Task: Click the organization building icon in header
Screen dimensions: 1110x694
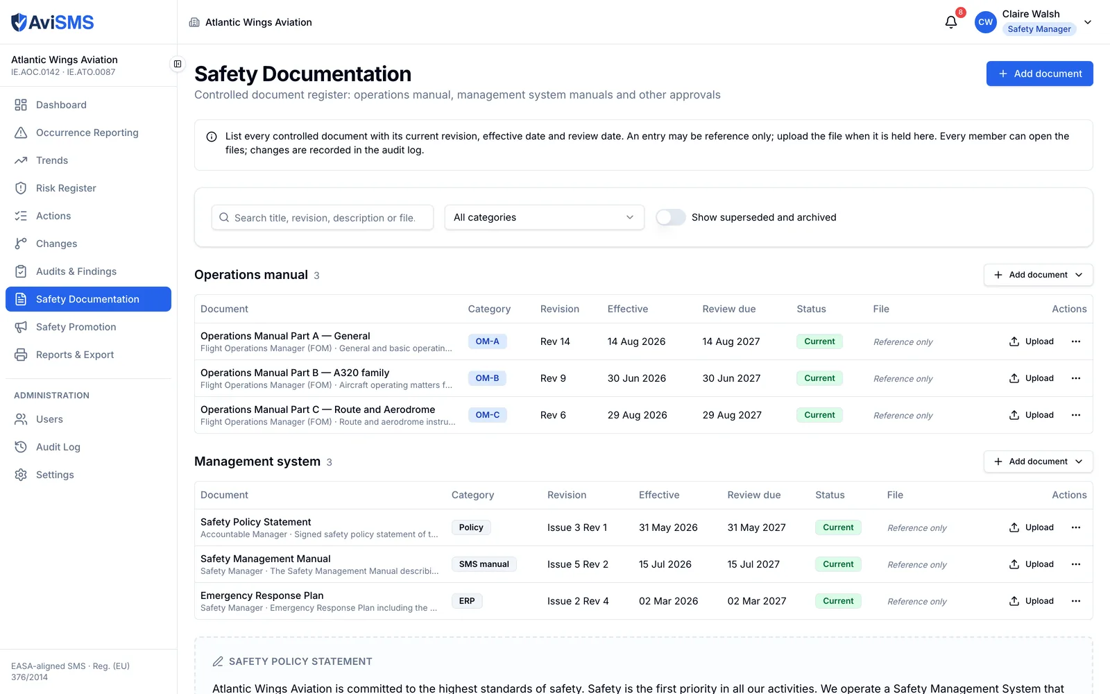Action: tap(194, 22)
